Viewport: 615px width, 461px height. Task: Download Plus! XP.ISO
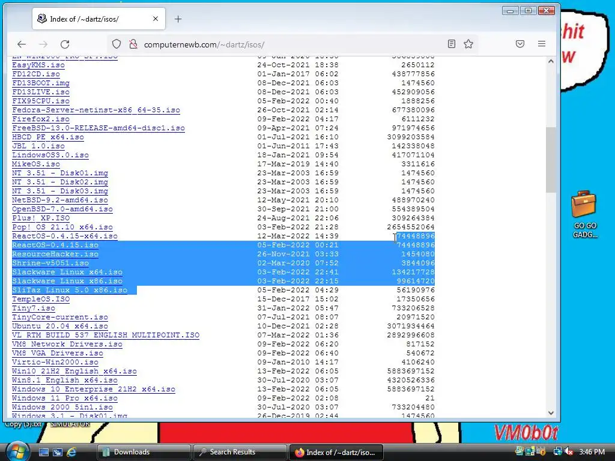41,218
